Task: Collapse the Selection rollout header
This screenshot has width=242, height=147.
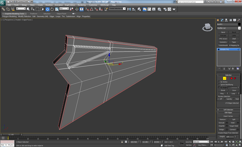Action: tap(228, 75)
